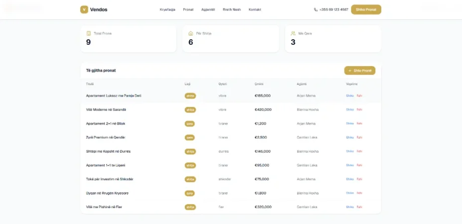Click the Të gjitha pronat heading
462x224 pixels.
point(101,71)
